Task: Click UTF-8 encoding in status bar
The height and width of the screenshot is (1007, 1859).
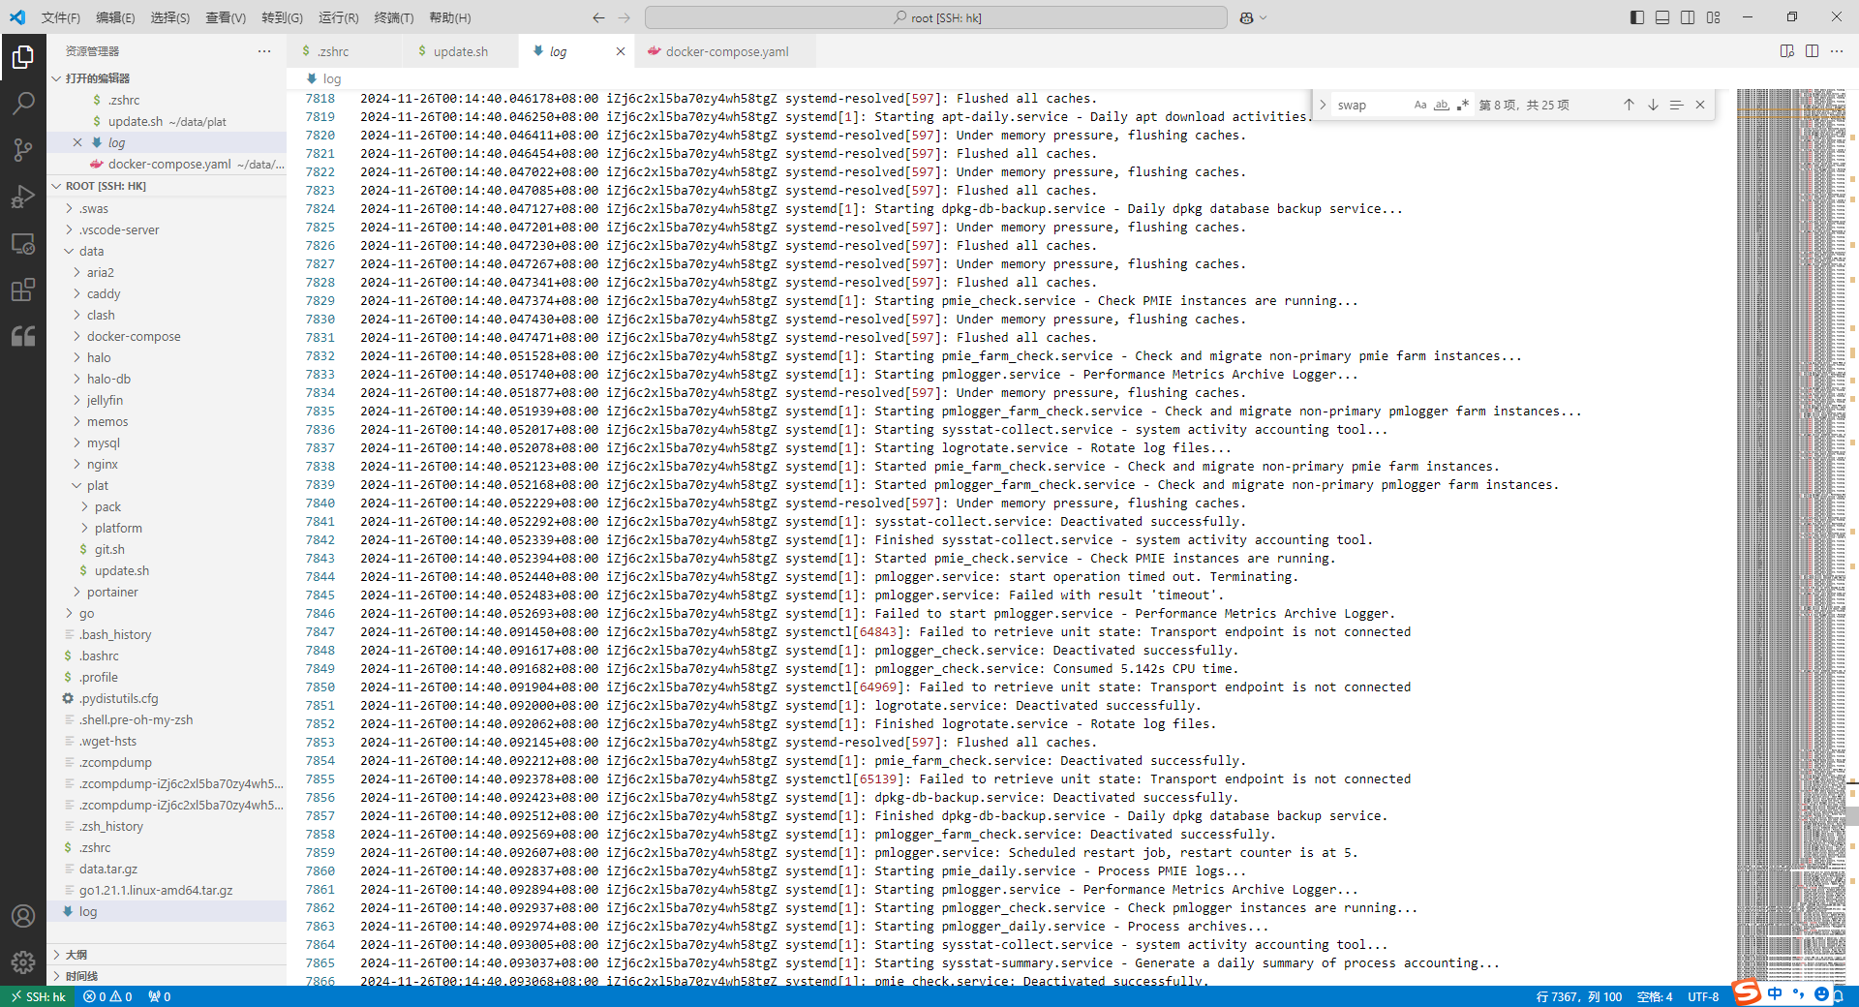Action: [1703, 996]
